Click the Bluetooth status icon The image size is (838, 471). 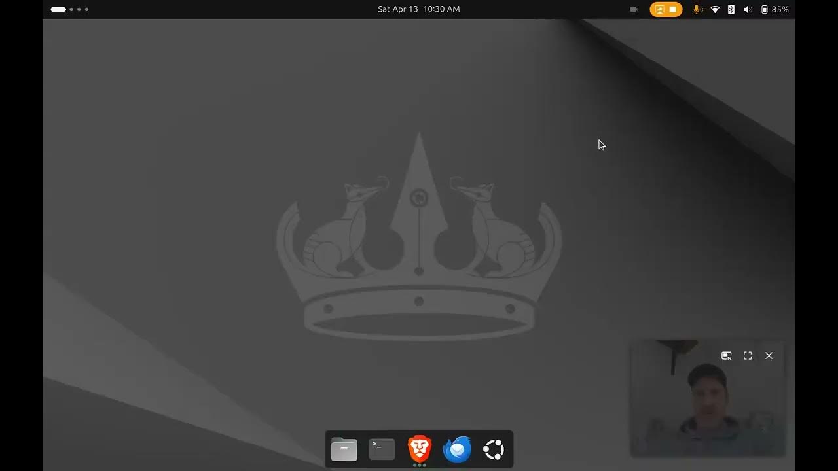tap(731, 9)
